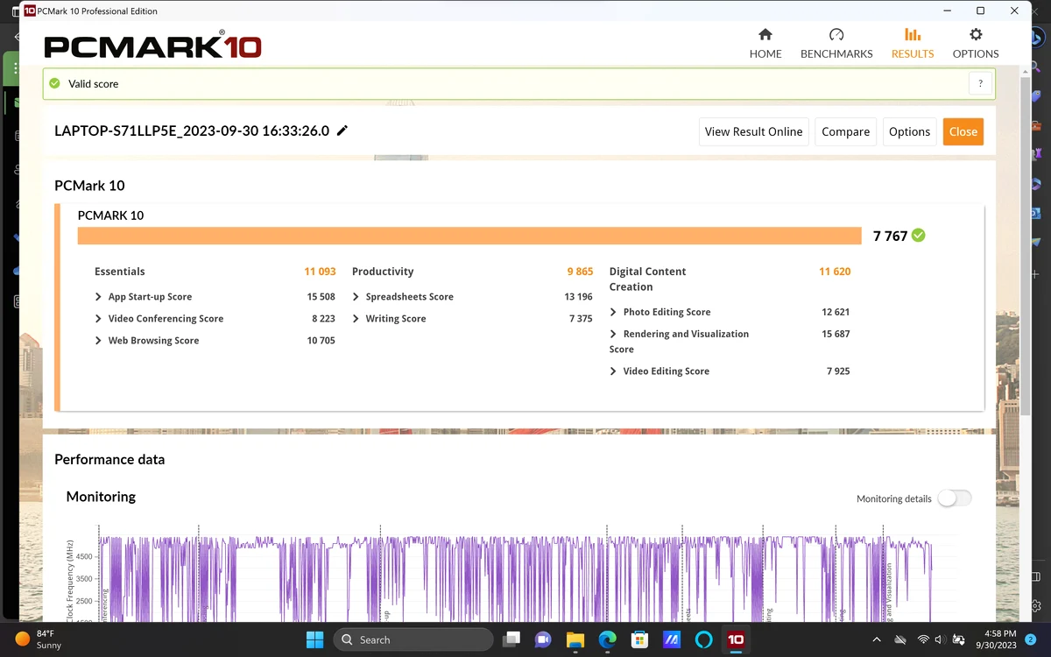The width and height of the screenshot is (1051, 657).
Task: Open Alexa from taskbar
Action: click(x=704, y=639)
